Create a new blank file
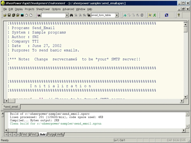The width and height of the screenshot is (191, 143). click(31, 15)
